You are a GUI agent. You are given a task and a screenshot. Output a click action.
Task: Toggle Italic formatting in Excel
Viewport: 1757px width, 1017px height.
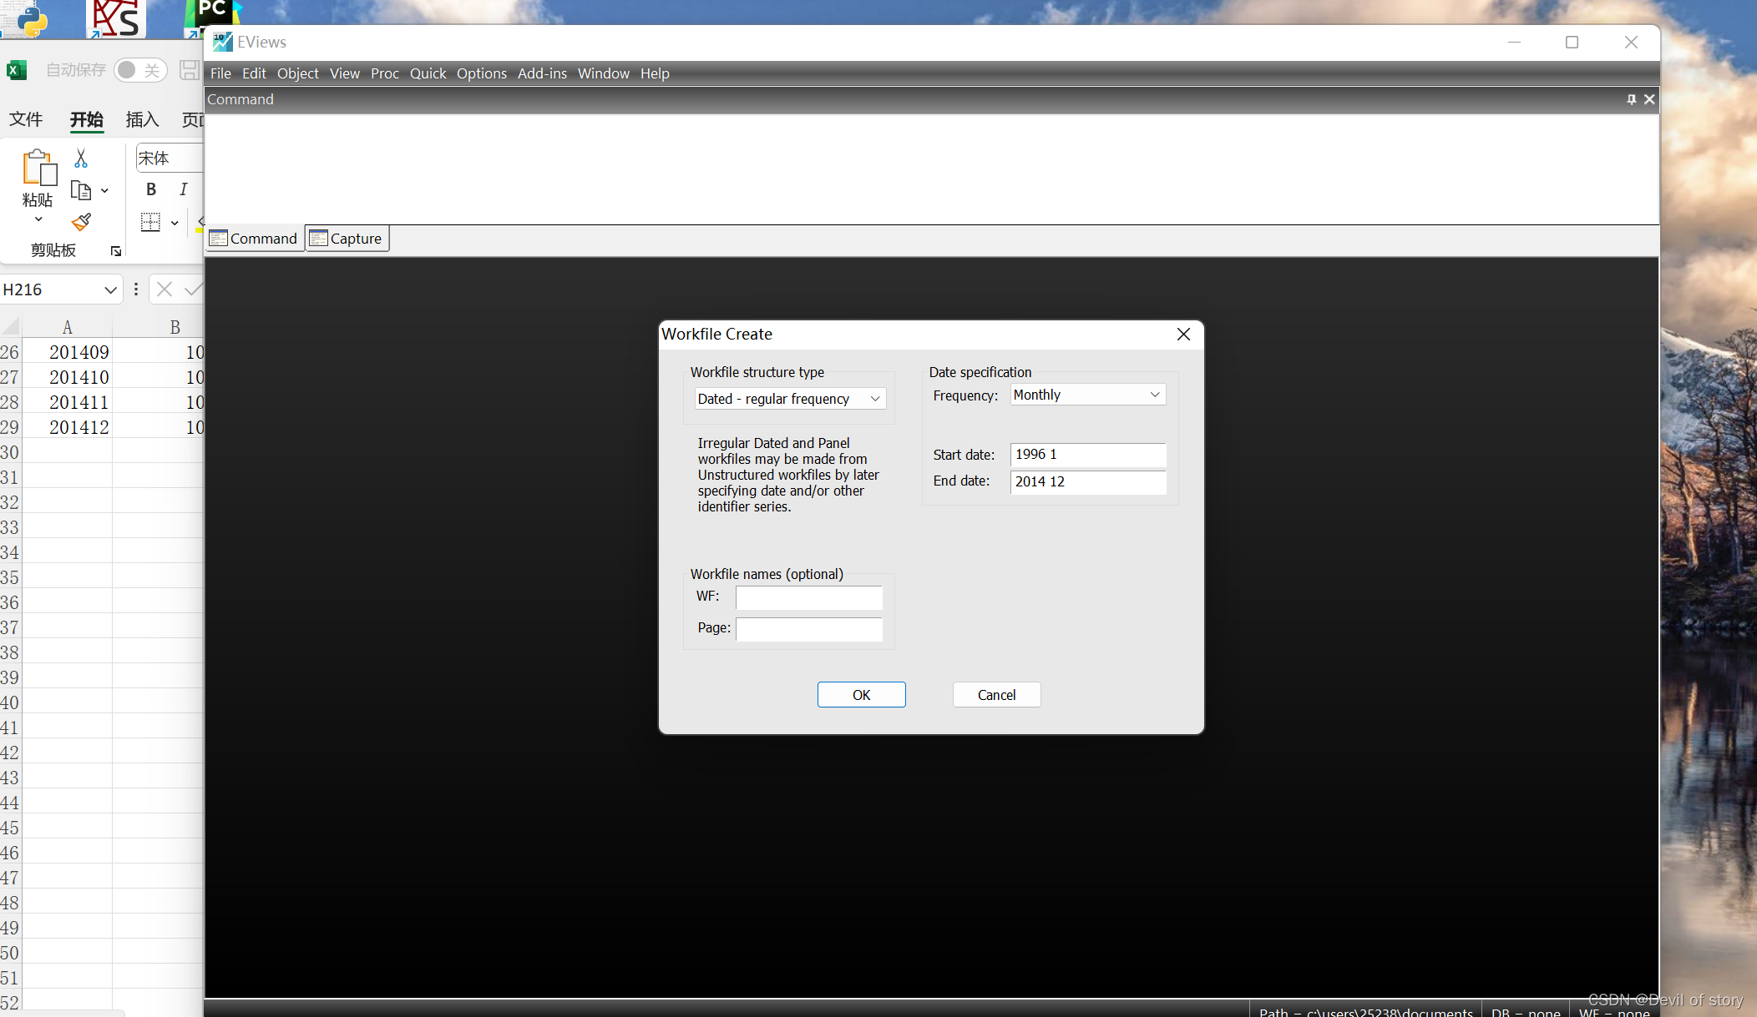[x=184, y=189]
